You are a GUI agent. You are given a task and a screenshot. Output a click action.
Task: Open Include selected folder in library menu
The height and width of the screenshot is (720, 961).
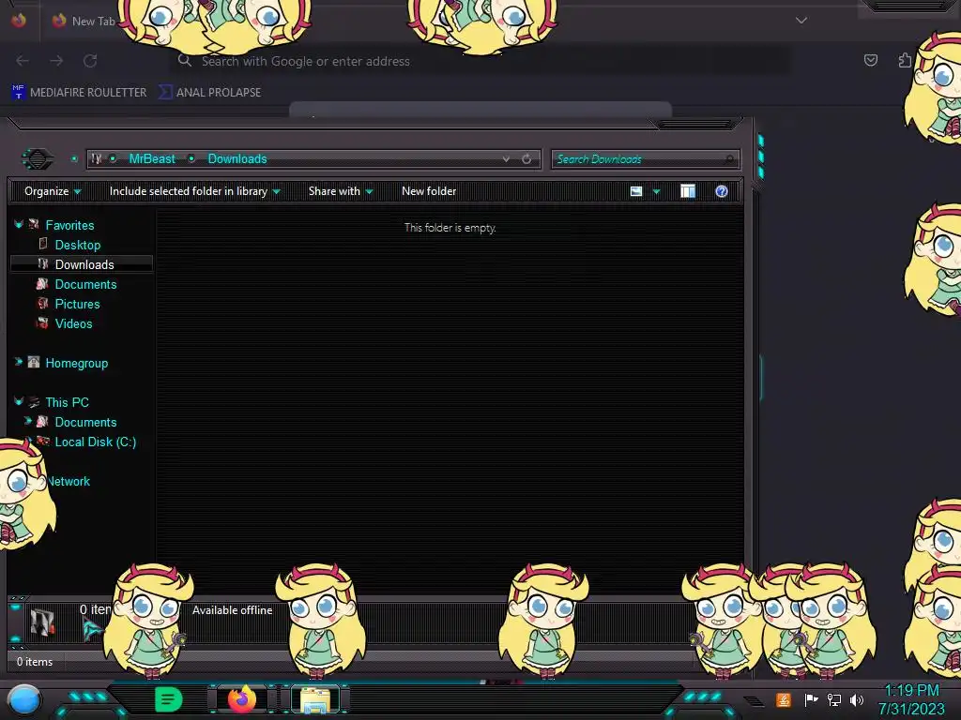pyautogui.click(x=195, y=191)
